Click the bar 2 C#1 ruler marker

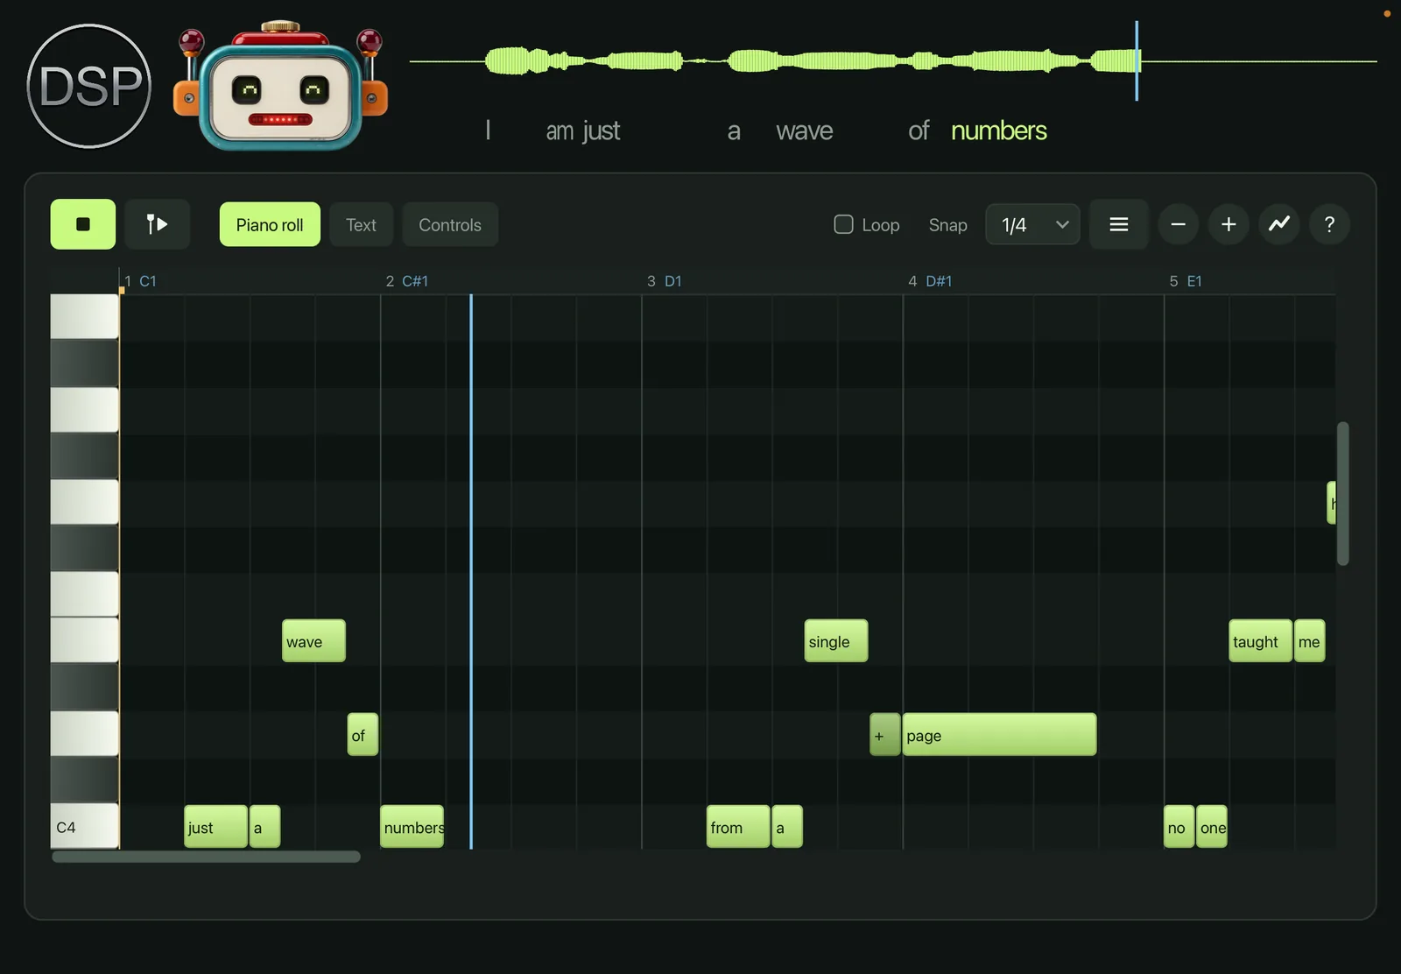[407, 281]
